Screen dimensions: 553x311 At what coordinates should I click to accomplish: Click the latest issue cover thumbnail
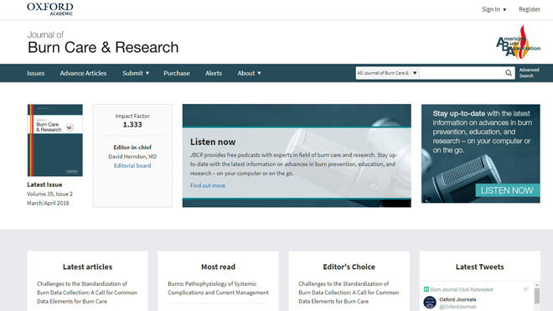[55, 140]
